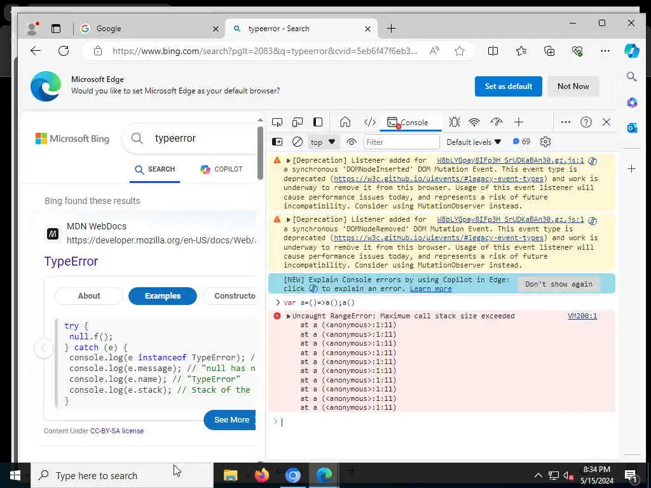651x488 pixels.
Task: Open split screen icon in toolbar
Action: click(493, 51)
